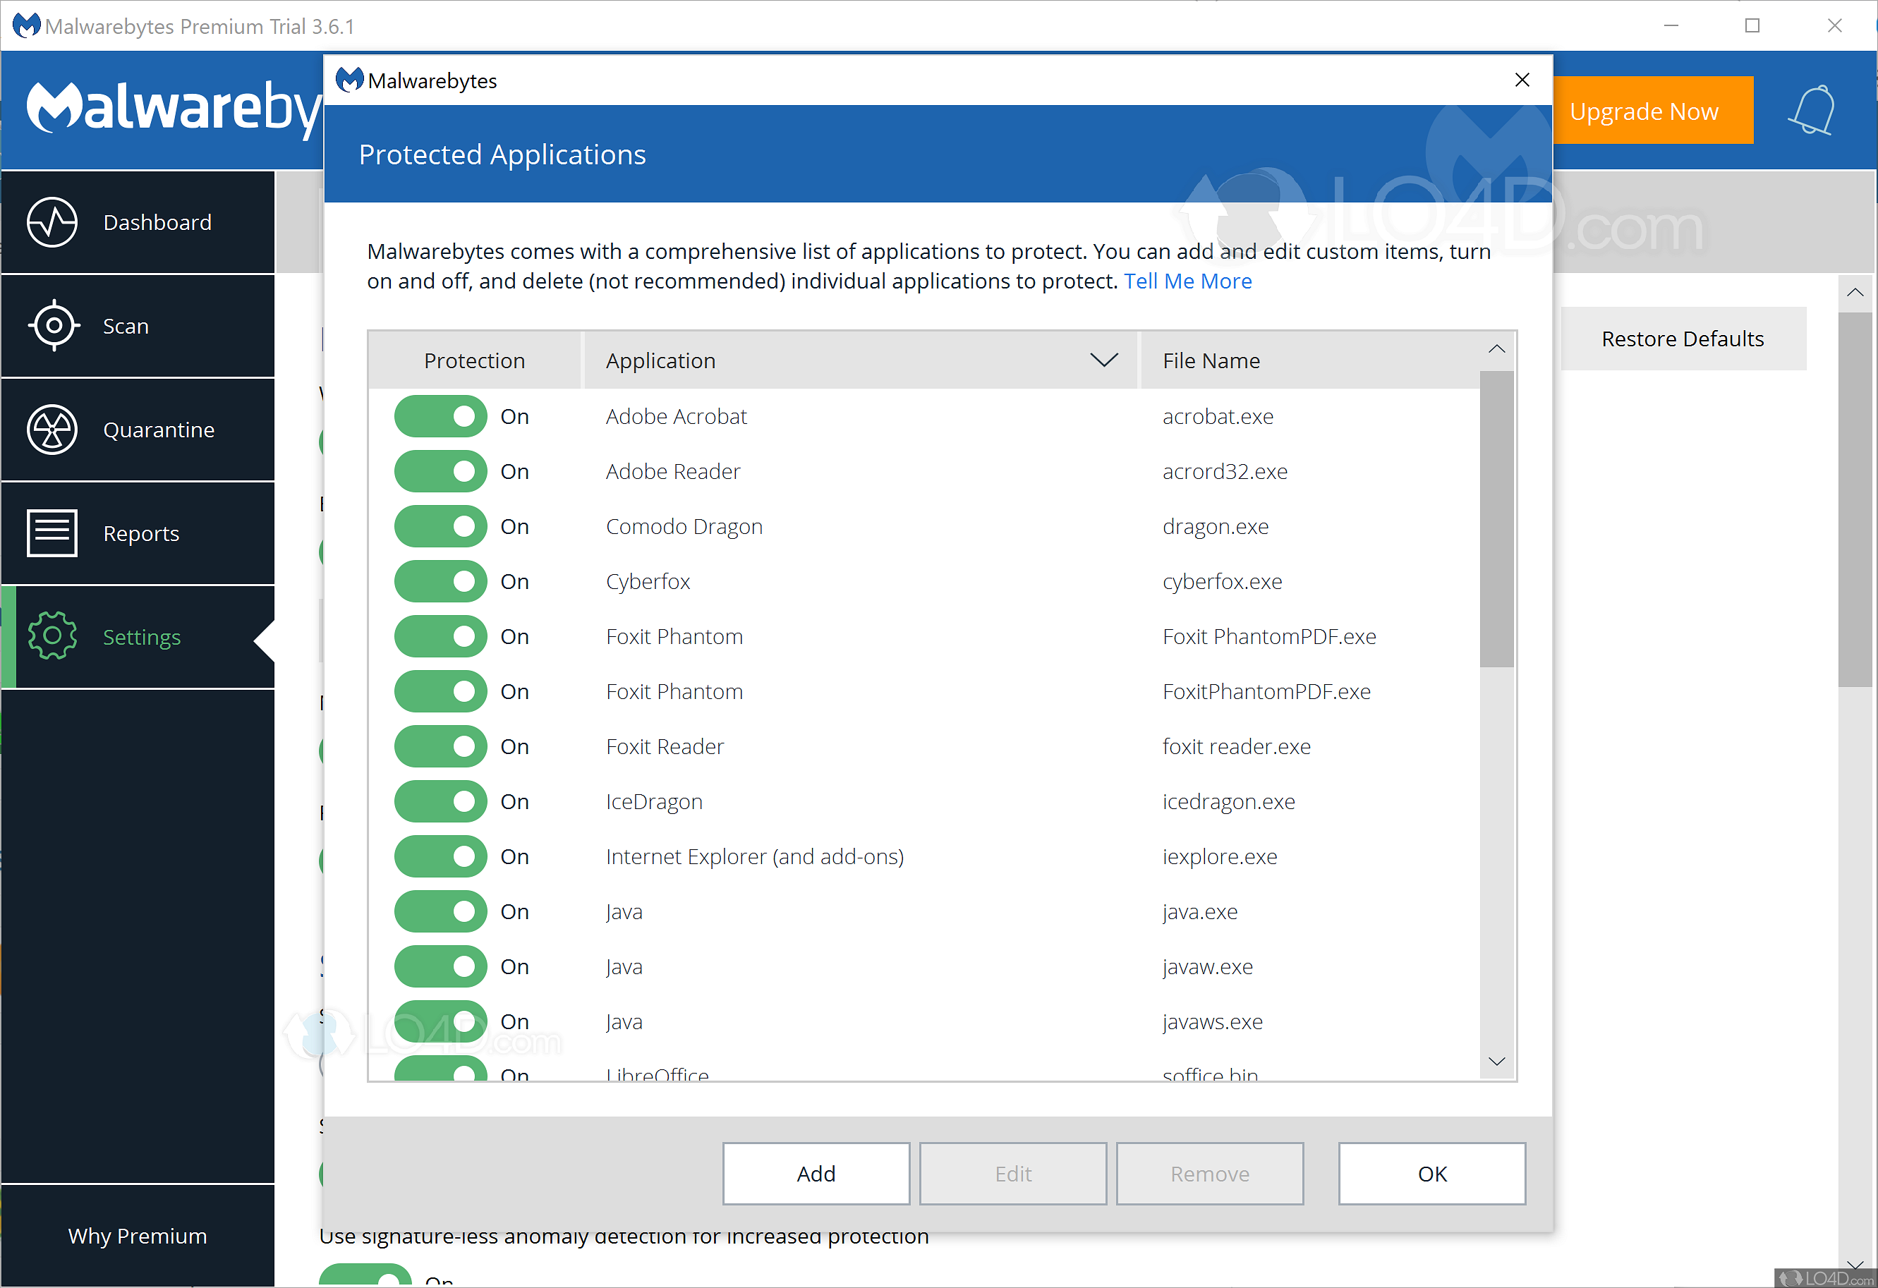Select the Scan sidebar icon
Screen dimensions: 1878x1288
52,326
